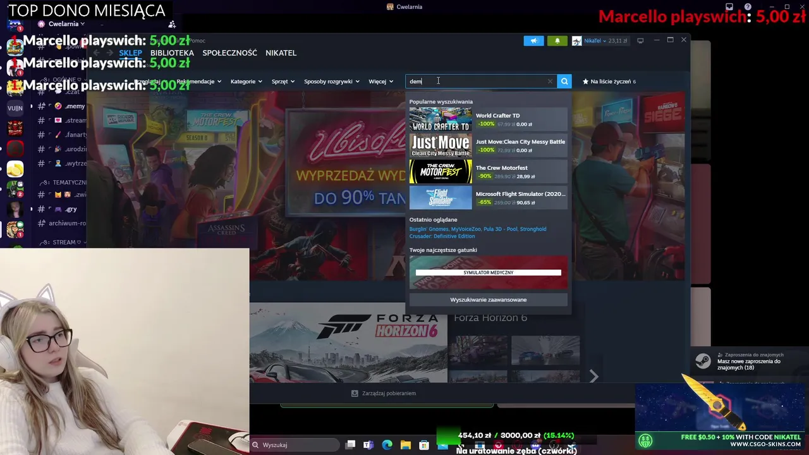
Task: Open the Forza Horizon 6 featured banner
Action: click(x=348, y=343)
